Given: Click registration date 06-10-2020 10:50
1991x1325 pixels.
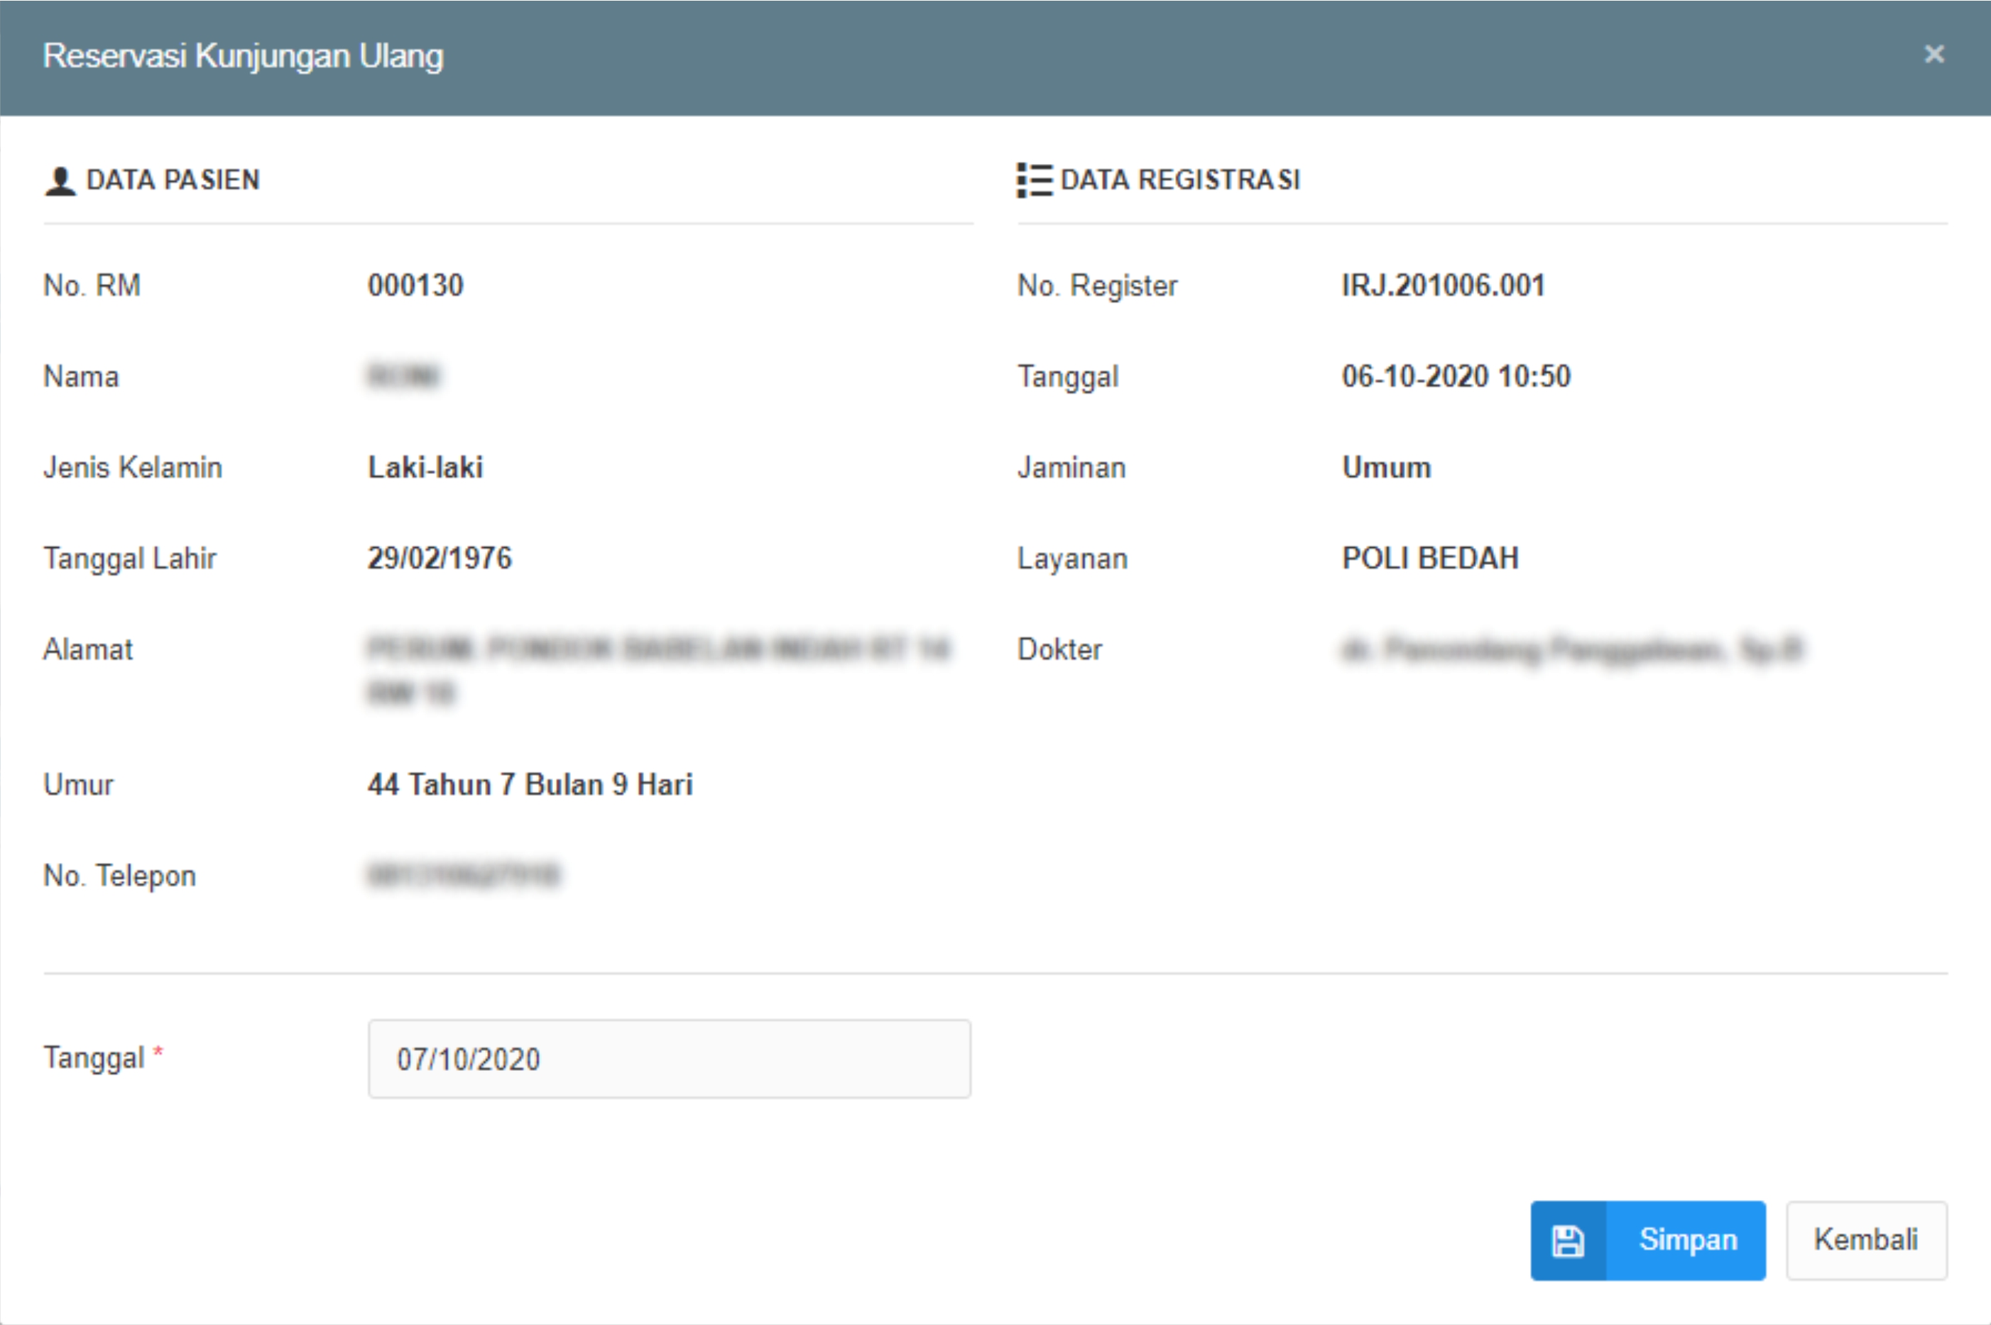Looking at the screenshot, I should 1456,377.
